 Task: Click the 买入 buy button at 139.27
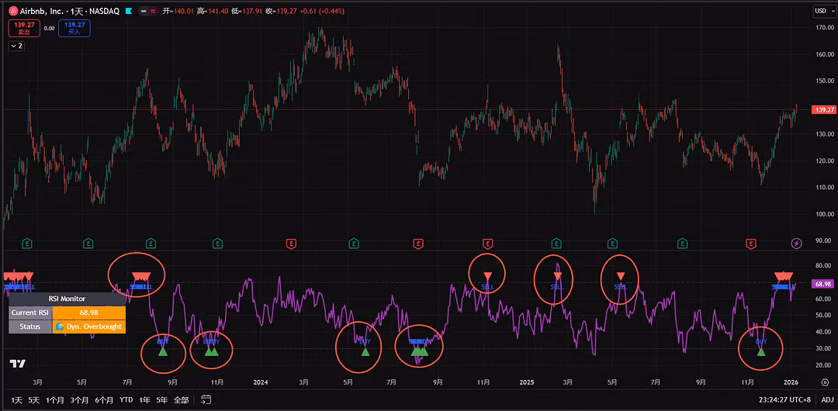point(74,28)
